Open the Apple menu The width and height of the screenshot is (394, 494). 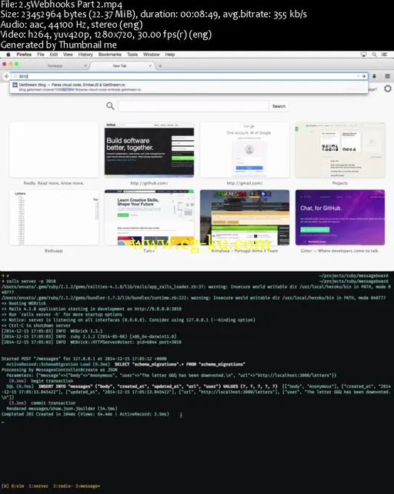pyautogui.click(x=8, y=55)
